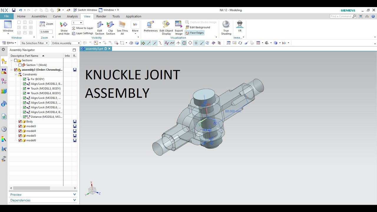The image size is (377, 212).
Task: Toggle See-Thru All
Action: pyautogui.click(x=122, y=28)
